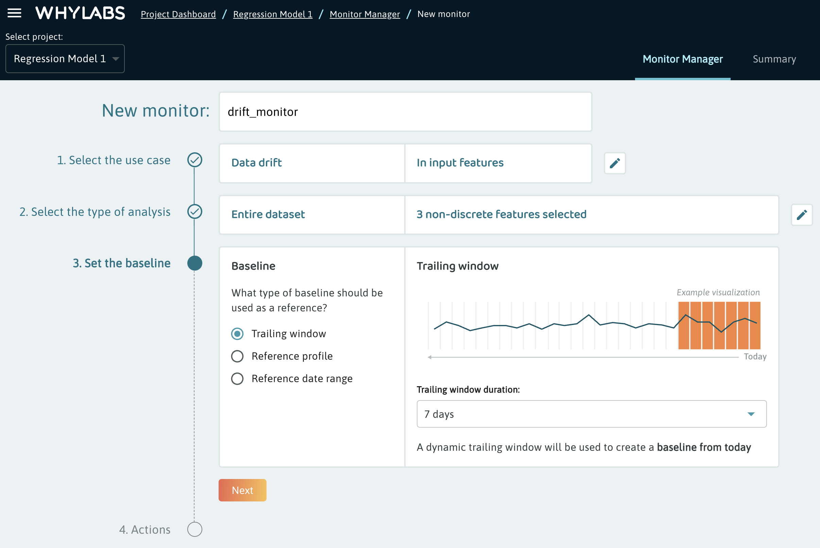820x548 pixels.
Task: Select the Trailing window radio button
Action: 237,334
